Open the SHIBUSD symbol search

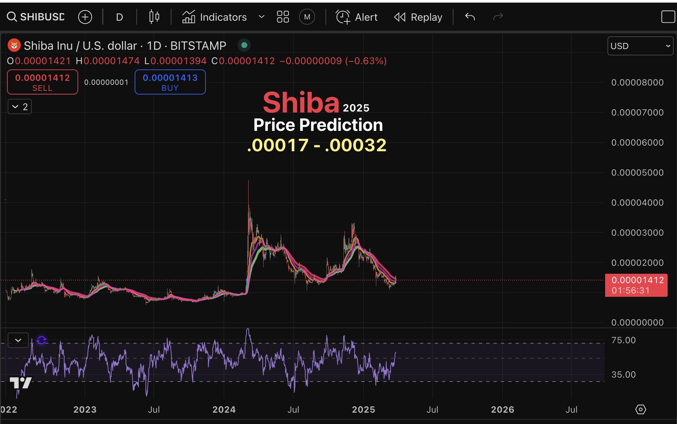point(36,17)
